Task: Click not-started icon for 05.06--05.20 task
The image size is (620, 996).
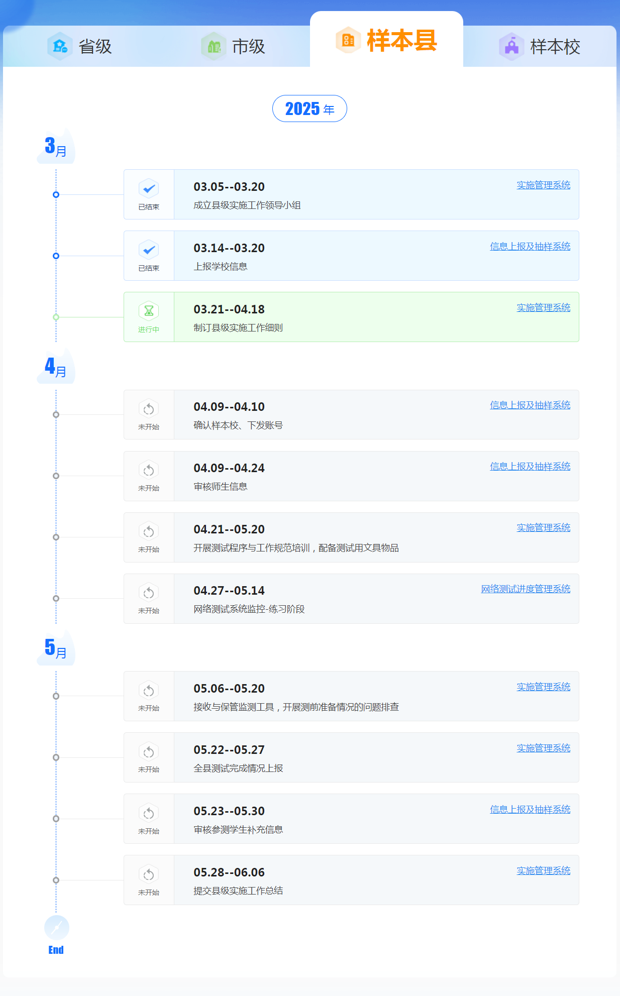Action: point(149,691)
